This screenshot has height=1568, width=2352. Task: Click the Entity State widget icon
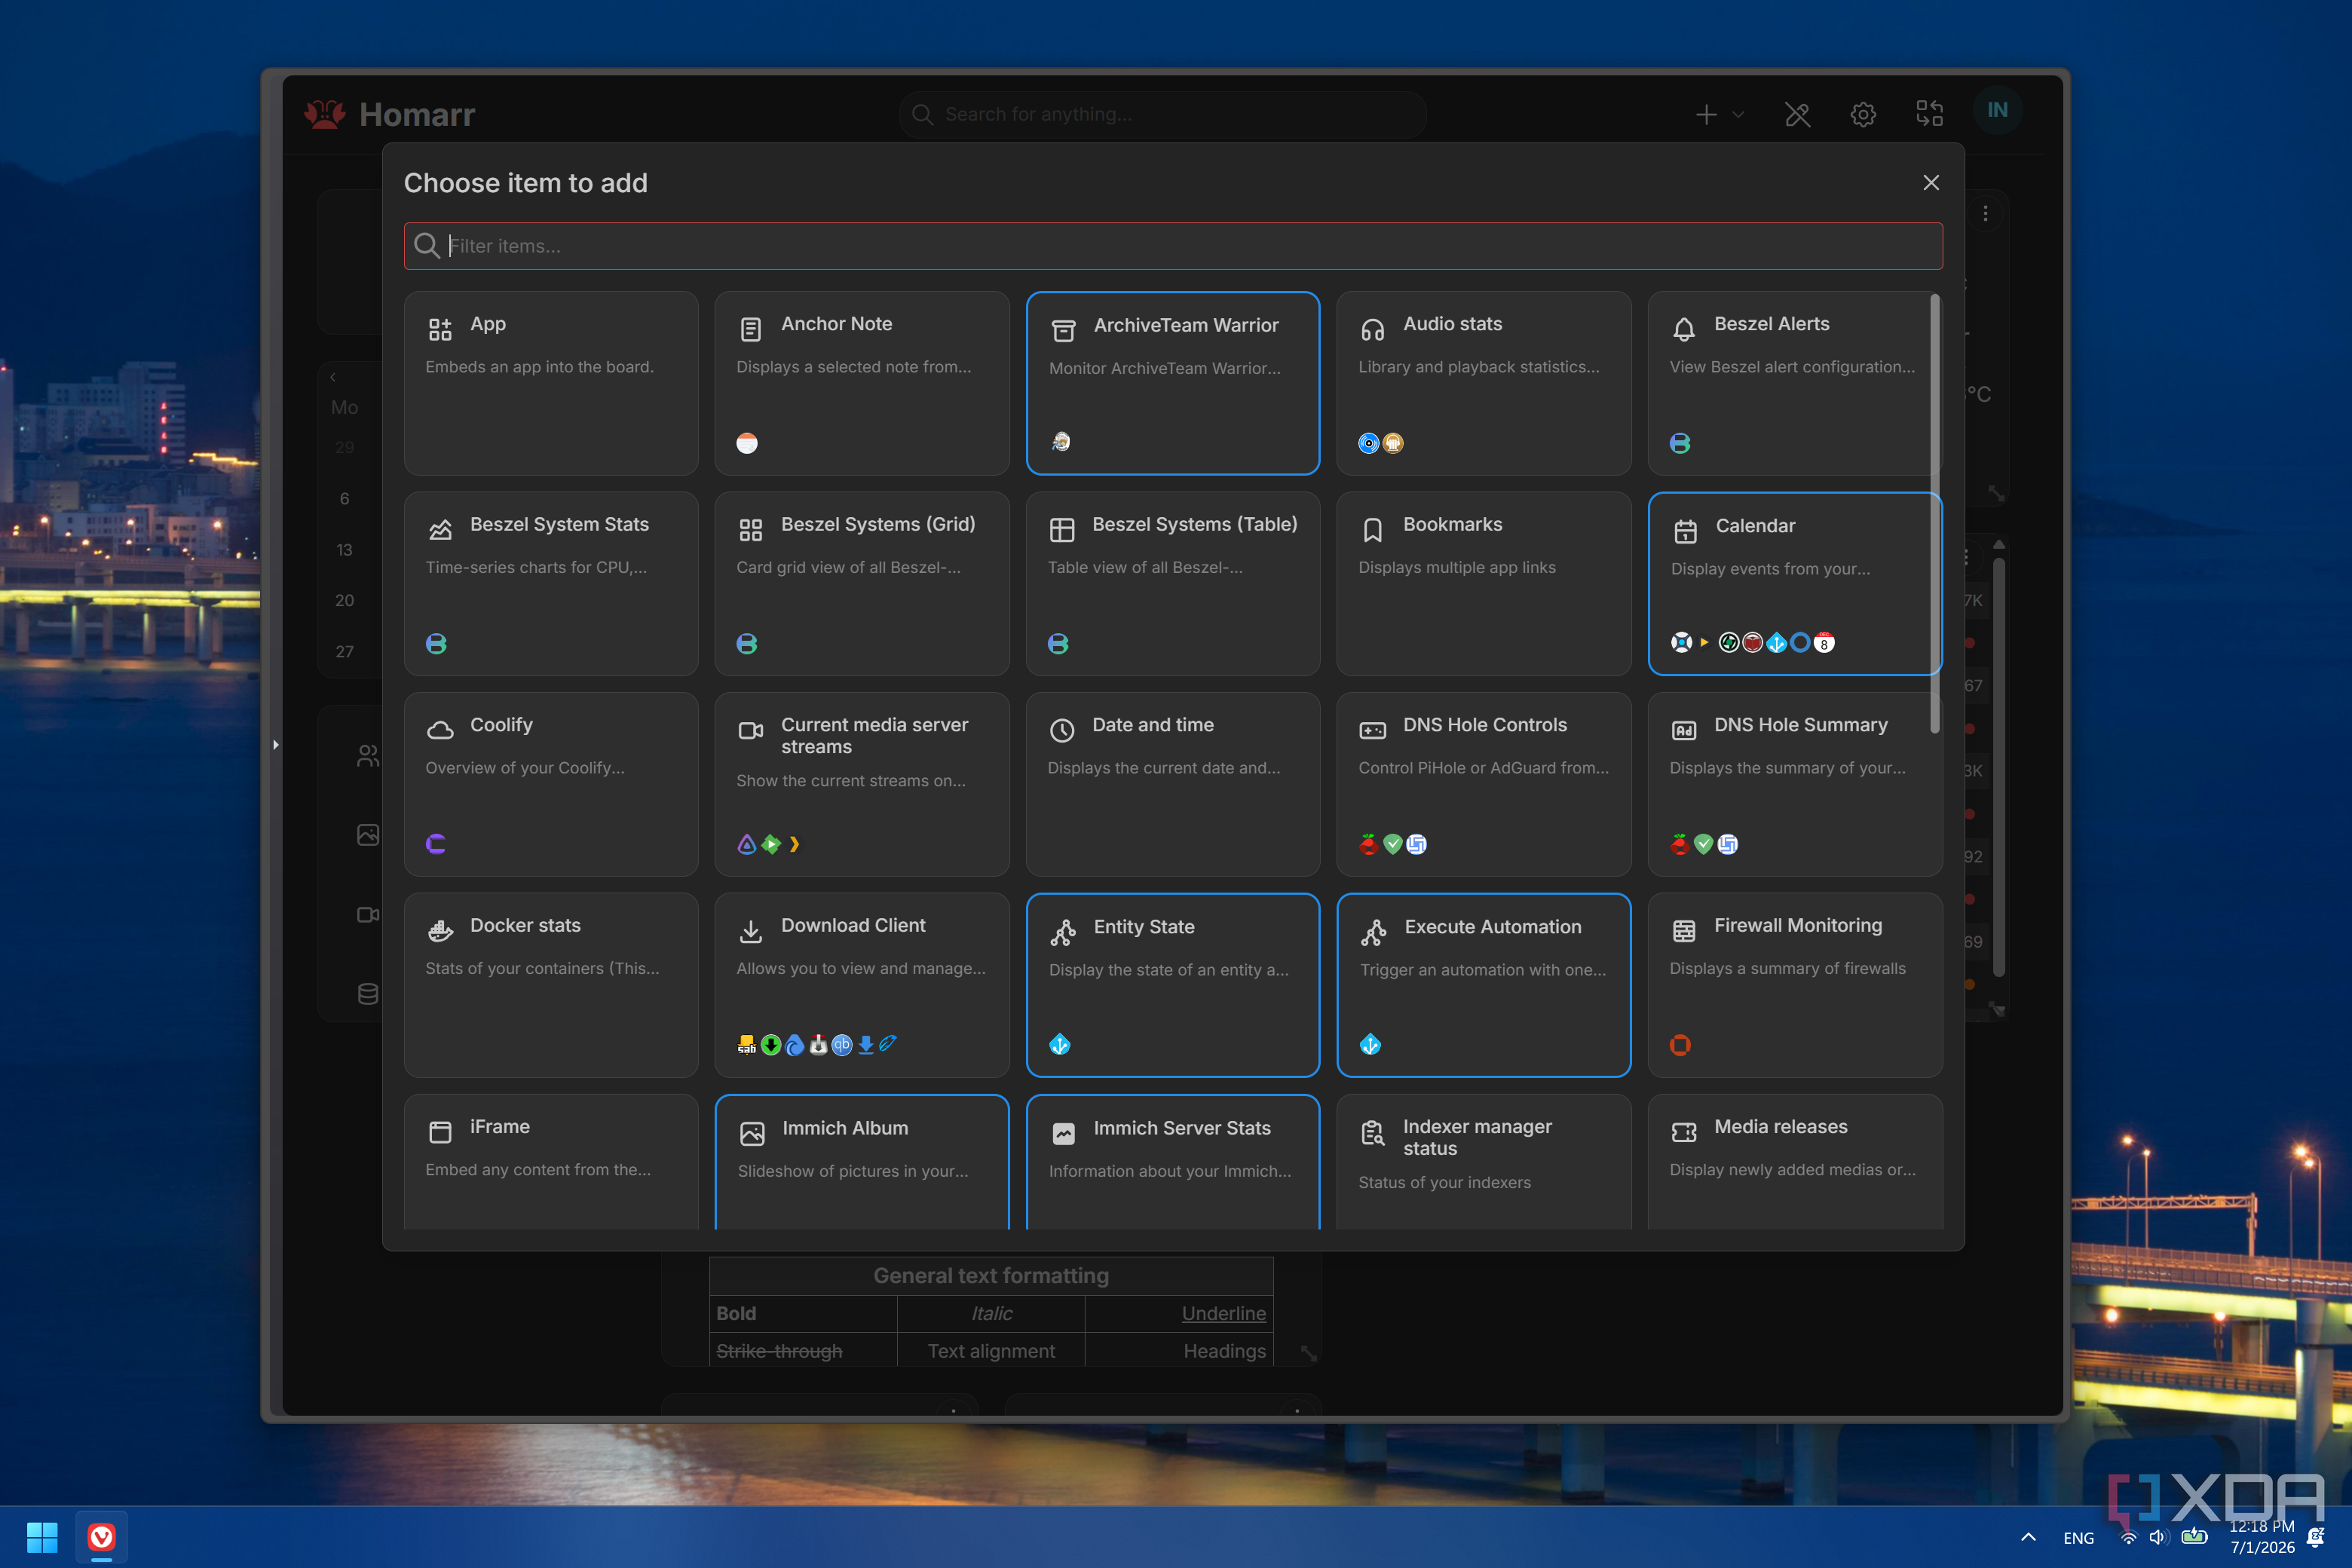point(1062,932)
